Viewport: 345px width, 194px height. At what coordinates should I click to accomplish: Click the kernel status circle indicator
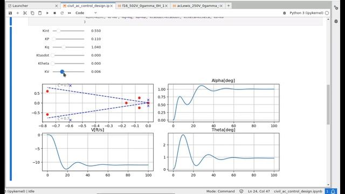327,13
